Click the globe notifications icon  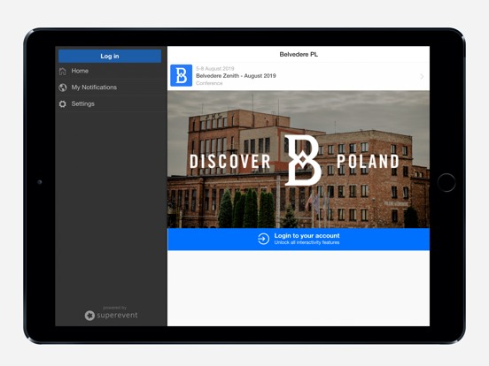pyautogui.click(x=63, y=88)
